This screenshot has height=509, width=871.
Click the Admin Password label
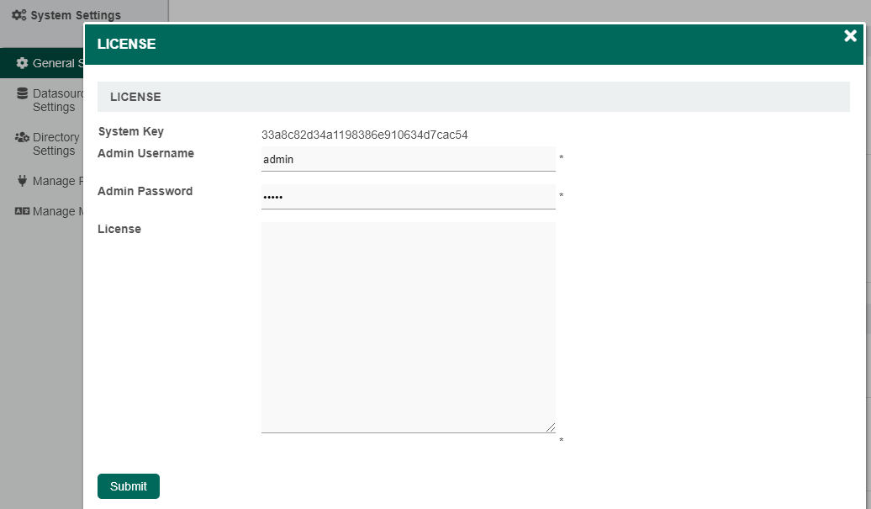[145, 191]
